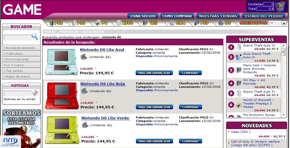Click PS3 icon beside Grand Theft Auto IV rank 1

(x=239, y=47)
